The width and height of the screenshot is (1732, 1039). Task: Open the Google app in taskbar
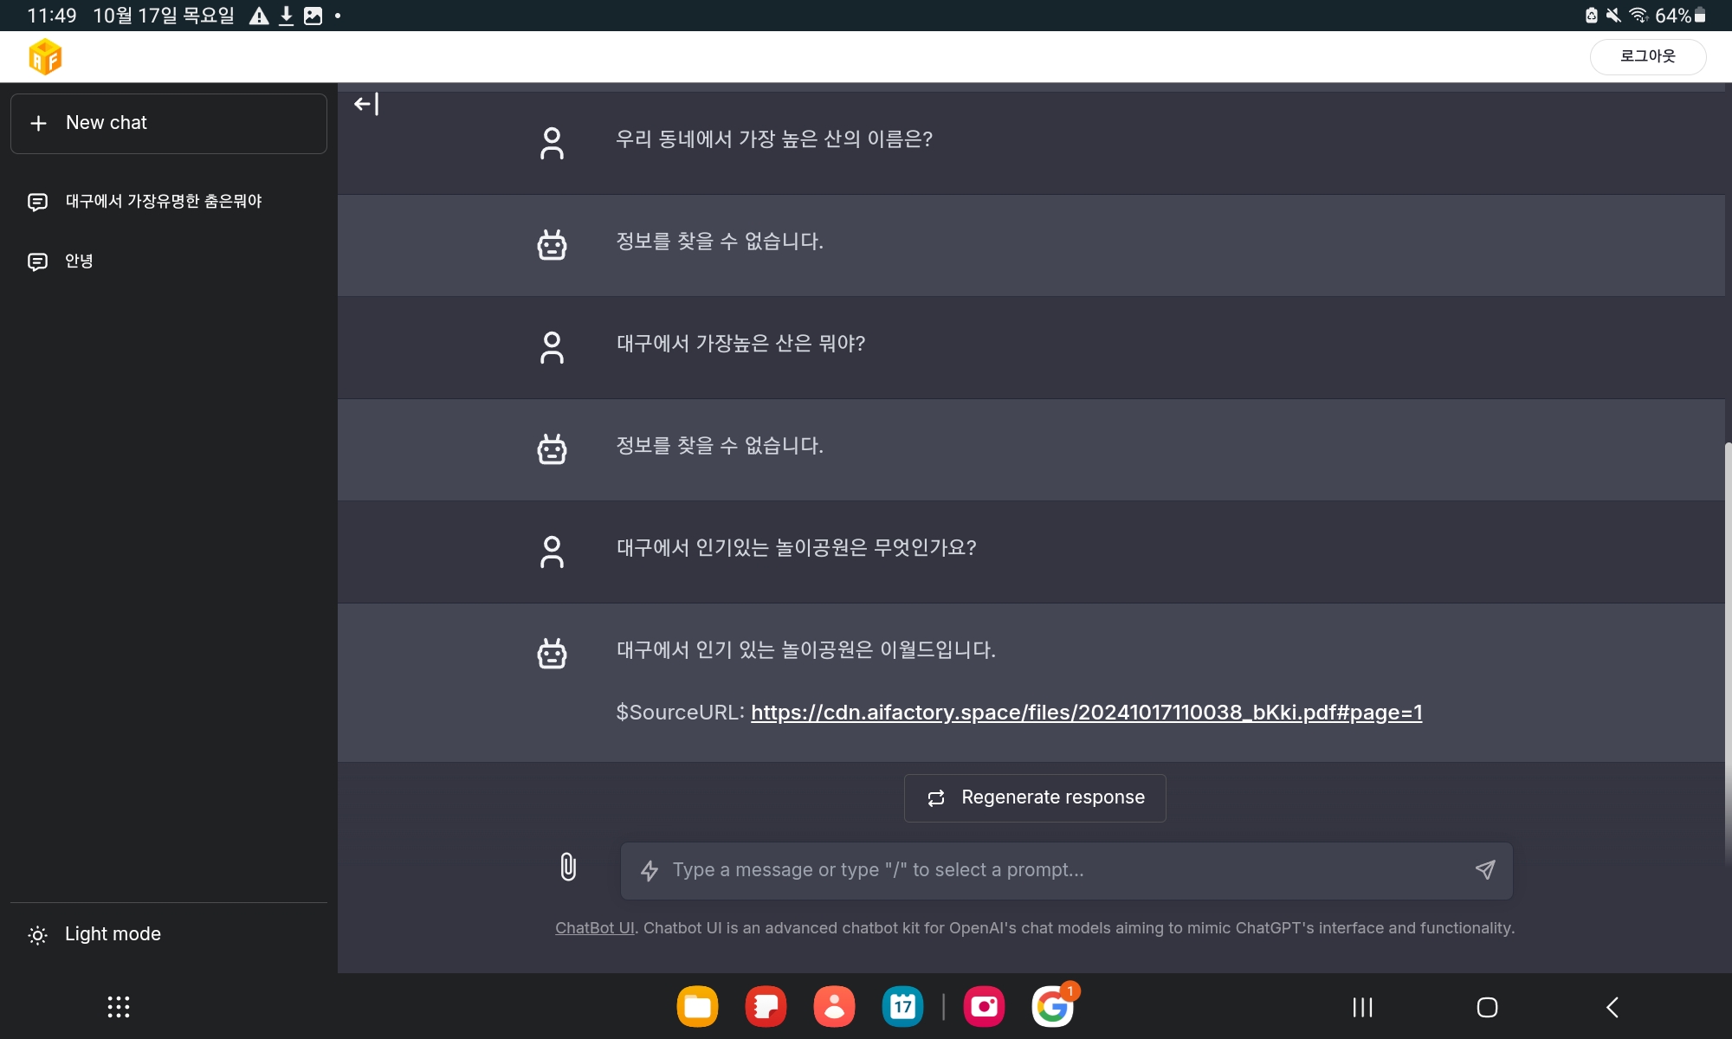[1052, 1007]
